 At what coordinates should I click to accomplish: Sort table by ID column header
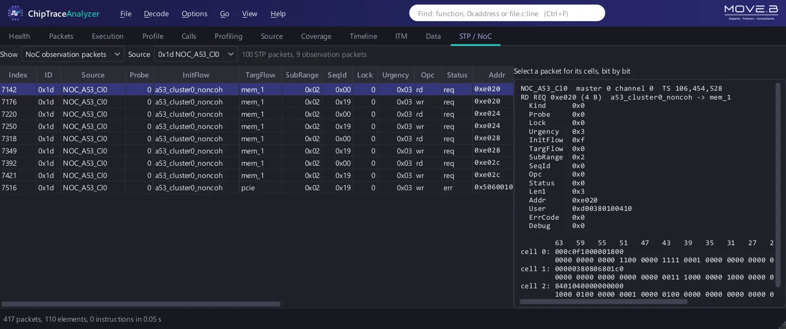point(49,75)
